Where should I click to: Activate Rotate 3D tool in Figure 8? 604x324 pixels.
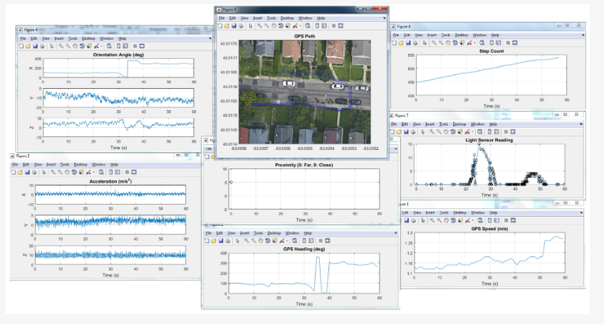coord(281,26)
